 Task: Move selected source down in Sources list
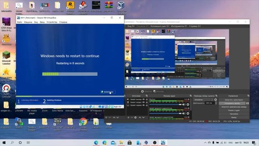click(x=143, y=118)
